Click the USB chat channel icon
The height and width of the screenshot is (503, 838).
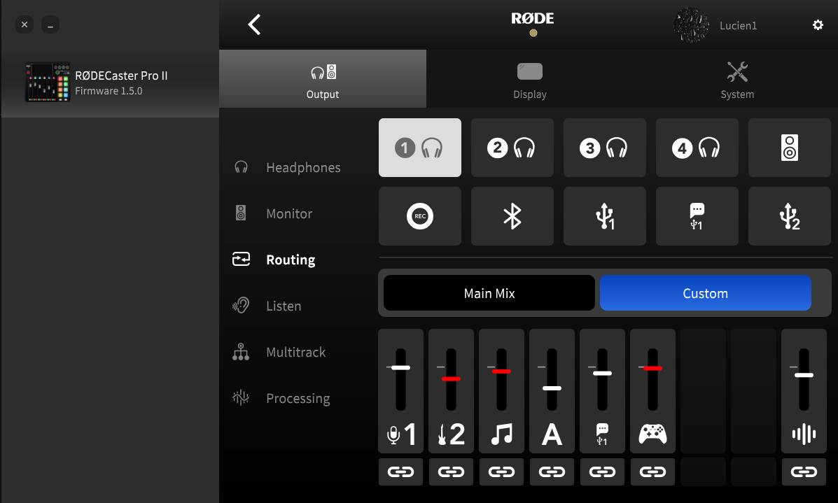(x=602, y=434)
